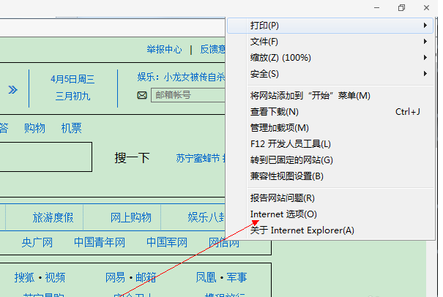443x297 pixels.
Task: Open the 网易 · 邮箱 link
Action: (131, 277)
